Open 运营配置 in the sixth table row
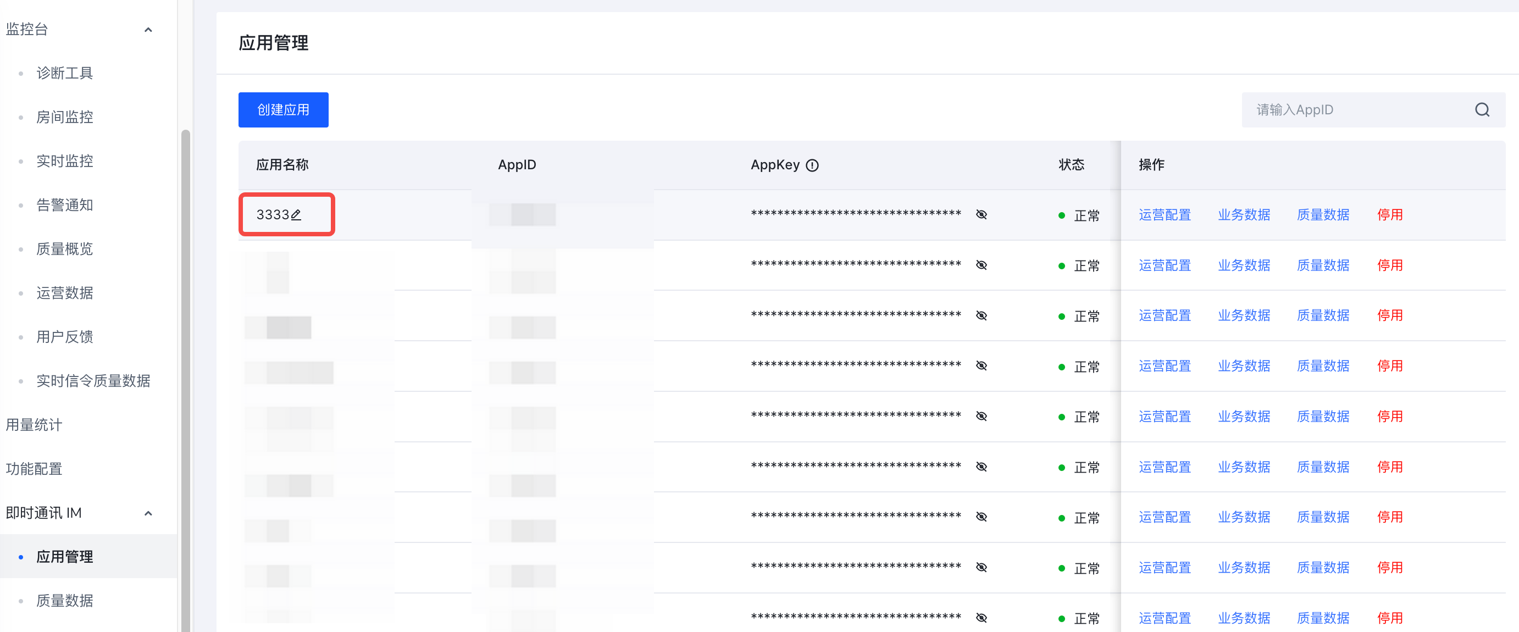This screenshot has height=632, width=1519. point(1165,467)
